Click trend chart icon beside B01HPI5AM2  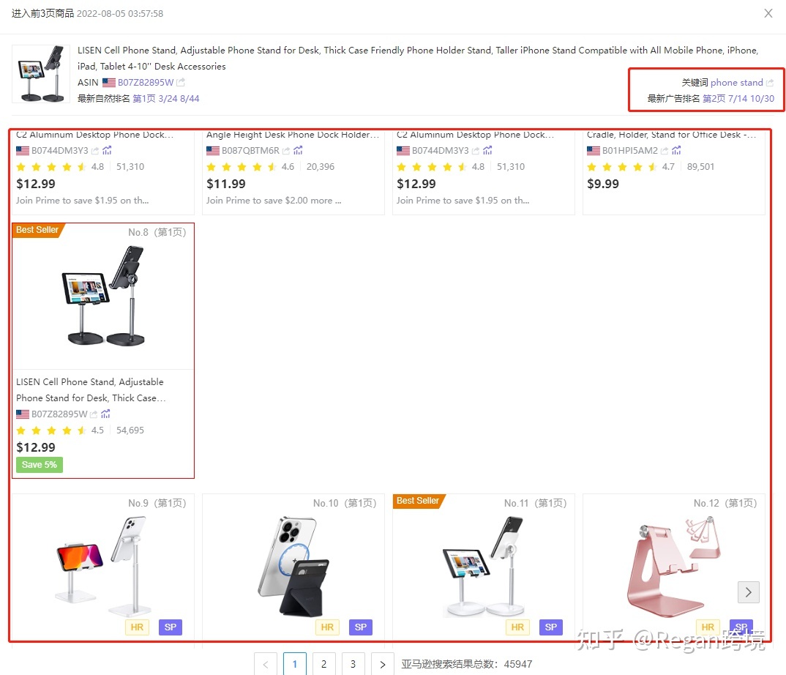(676, 150)
